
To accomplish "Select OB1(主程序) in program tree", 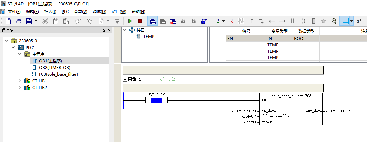I will [50, 61].
